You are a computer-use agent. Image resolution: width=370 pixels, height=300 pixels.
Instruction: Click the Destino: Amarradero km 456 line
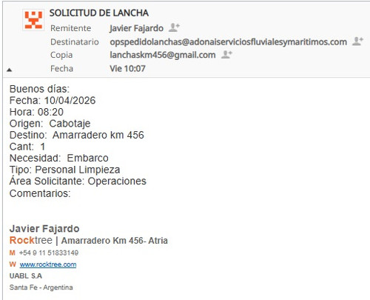(77, 135)
